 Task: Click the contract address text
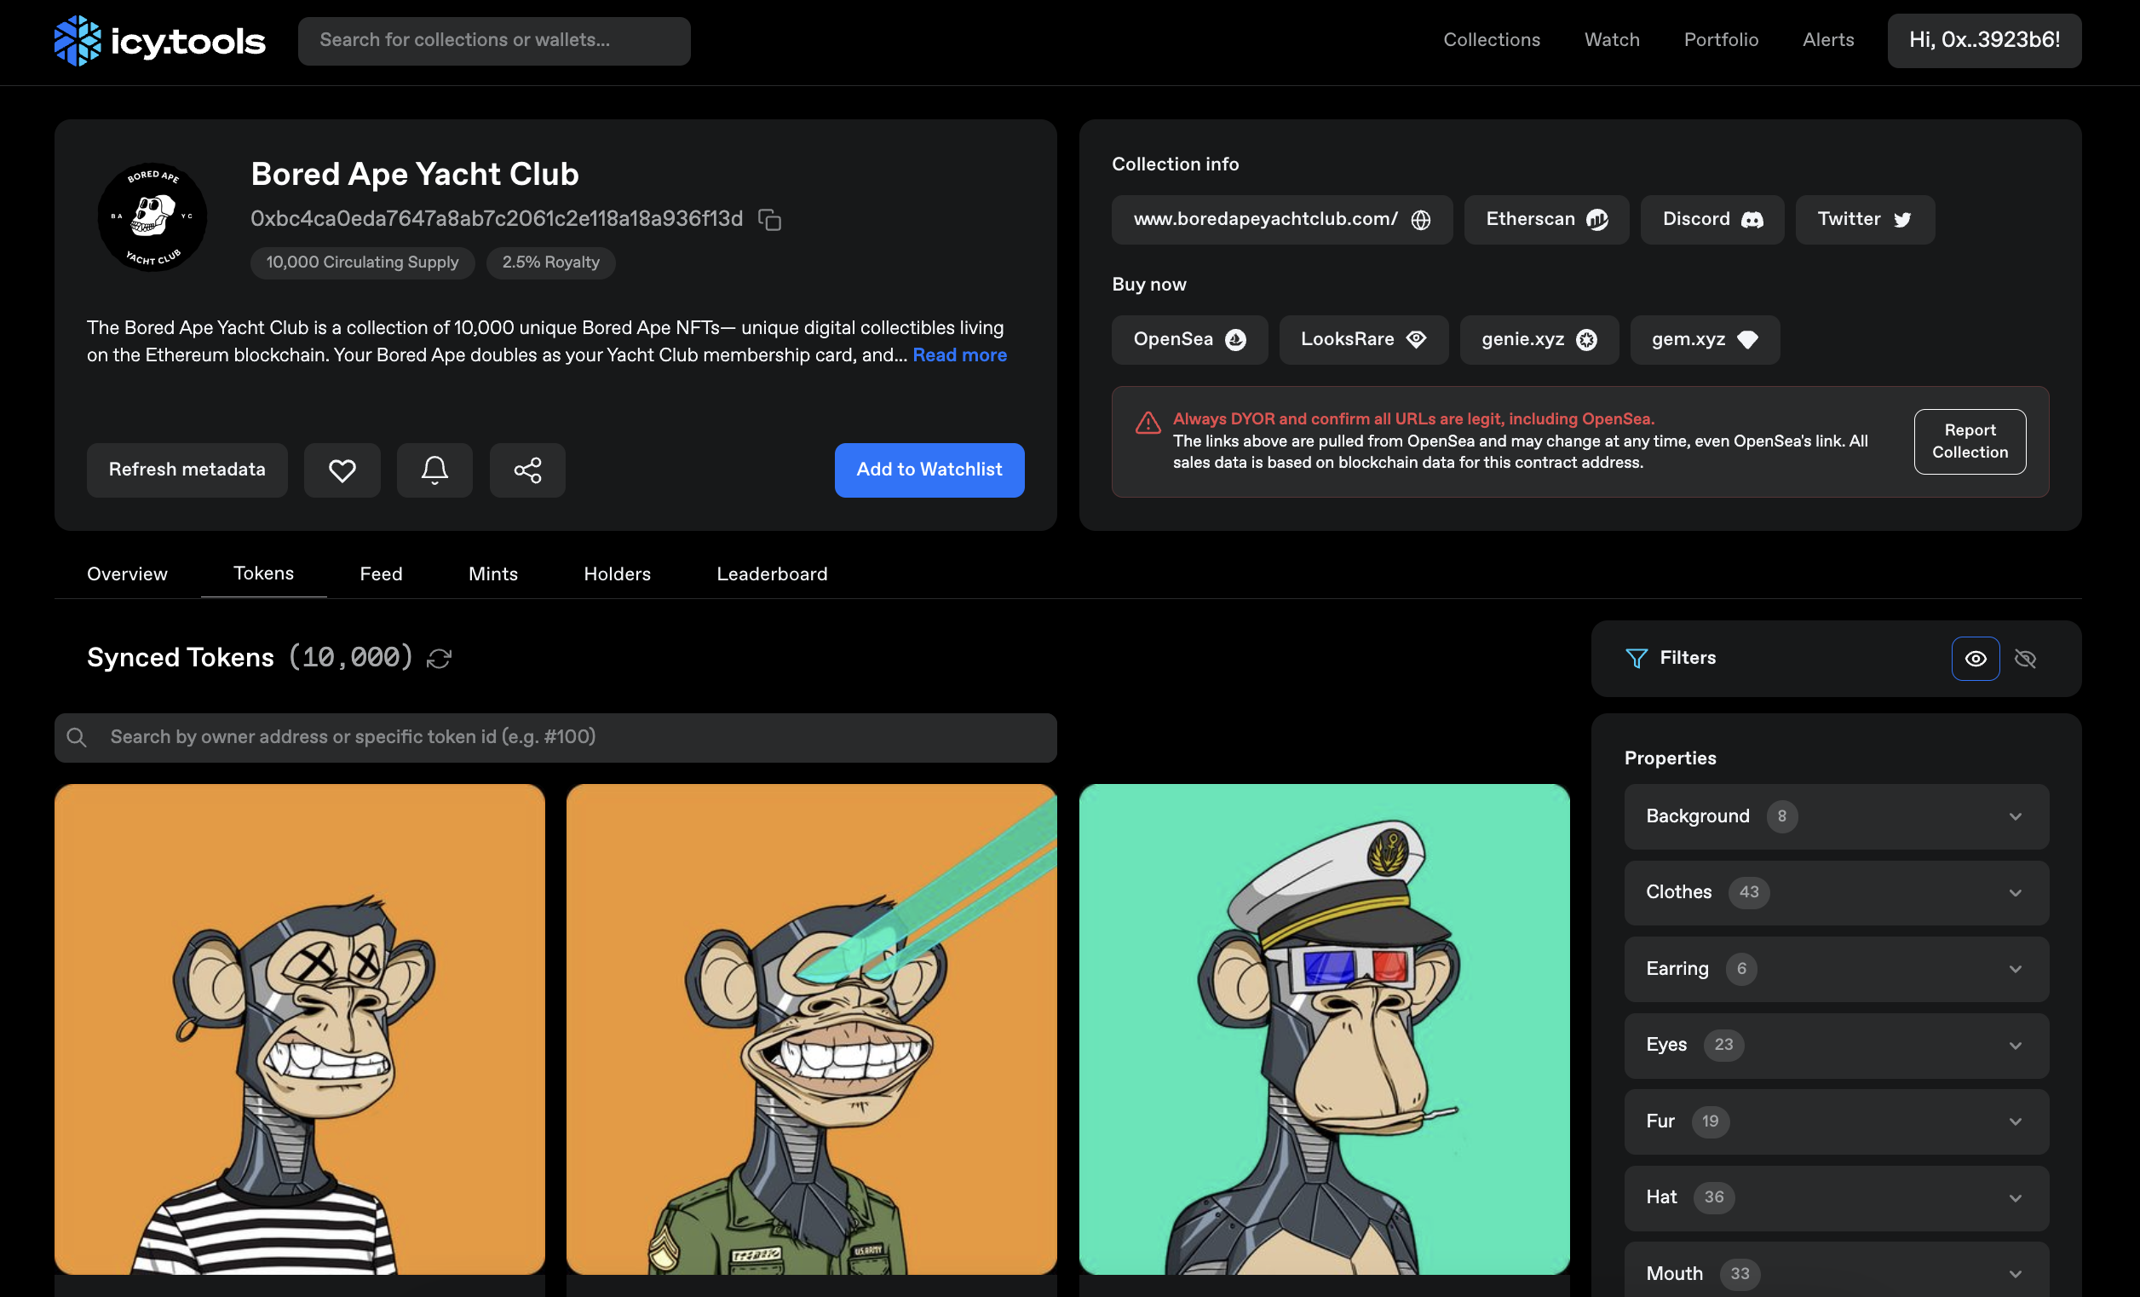click(x=497, y=219)
